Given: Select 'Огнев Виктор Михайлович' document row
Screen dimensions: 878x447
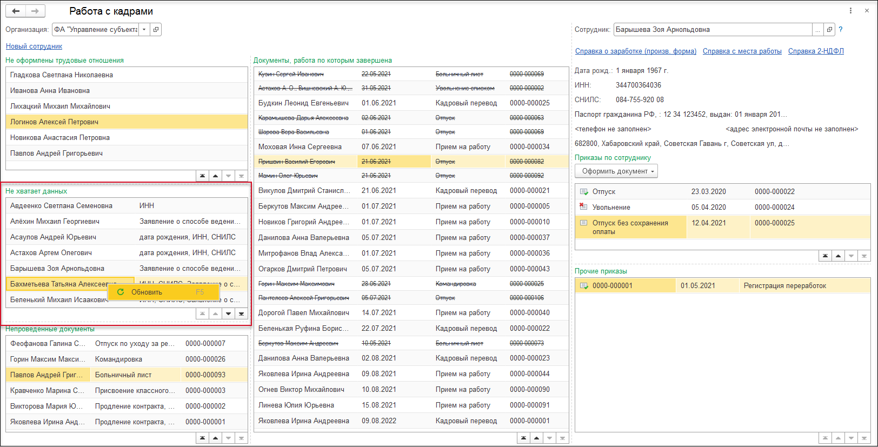Looking at the screenshot, I should 411,390.
